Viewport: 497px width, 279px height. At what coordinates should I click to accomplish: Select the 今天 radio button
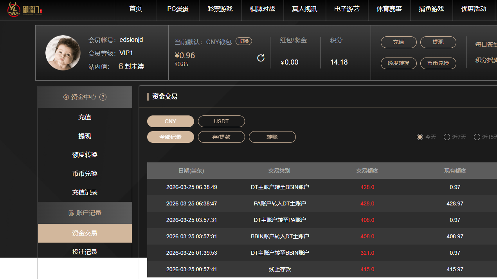click(420, 137)
